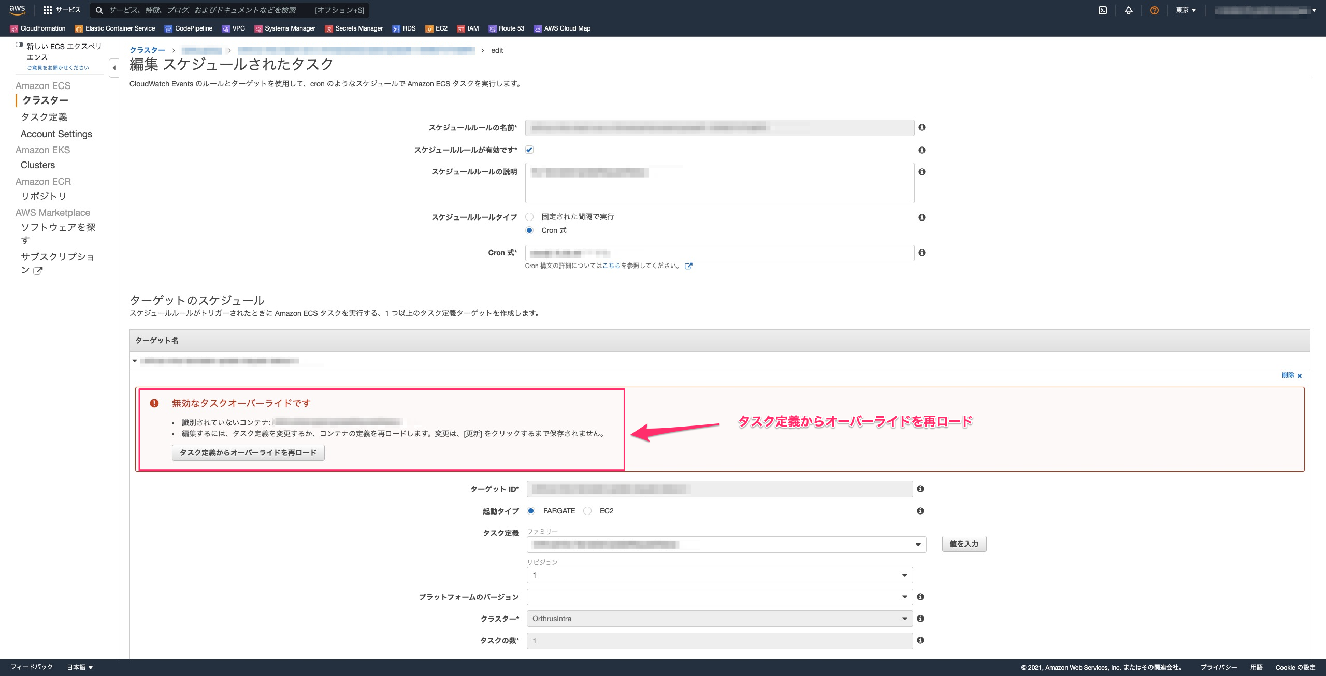Image resolution: width=1326 pixels, height=676 pixels.
Task: Focus the Cron expression input field
Action: (719, 253)
